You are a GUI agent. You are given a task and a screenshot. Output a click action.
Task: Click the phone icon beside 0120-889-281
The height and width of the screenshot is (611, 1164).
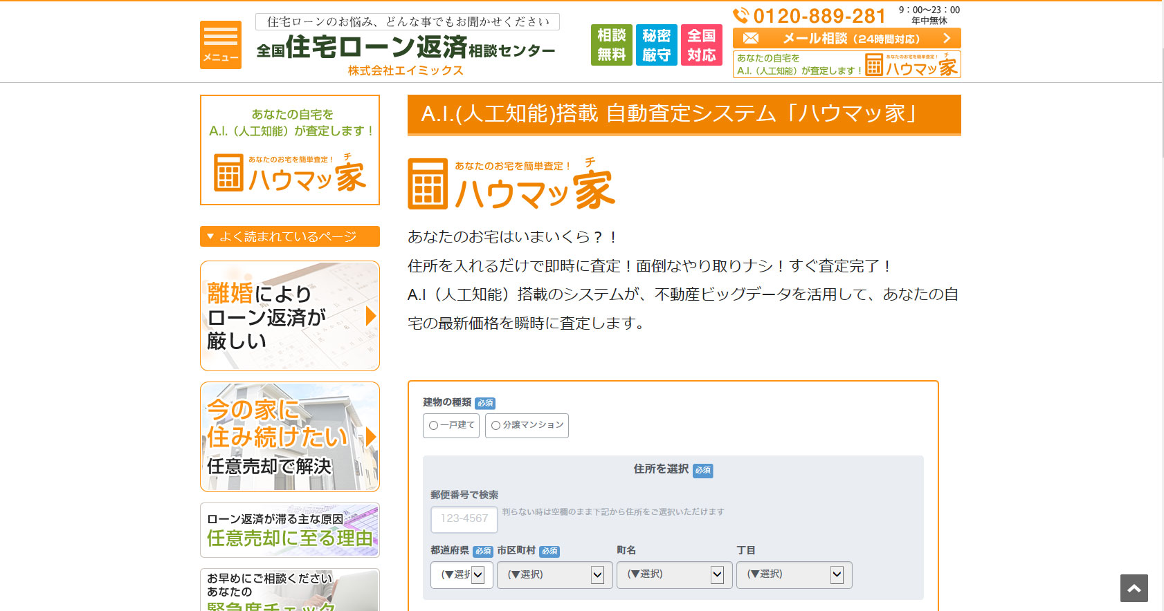point(740,15)
